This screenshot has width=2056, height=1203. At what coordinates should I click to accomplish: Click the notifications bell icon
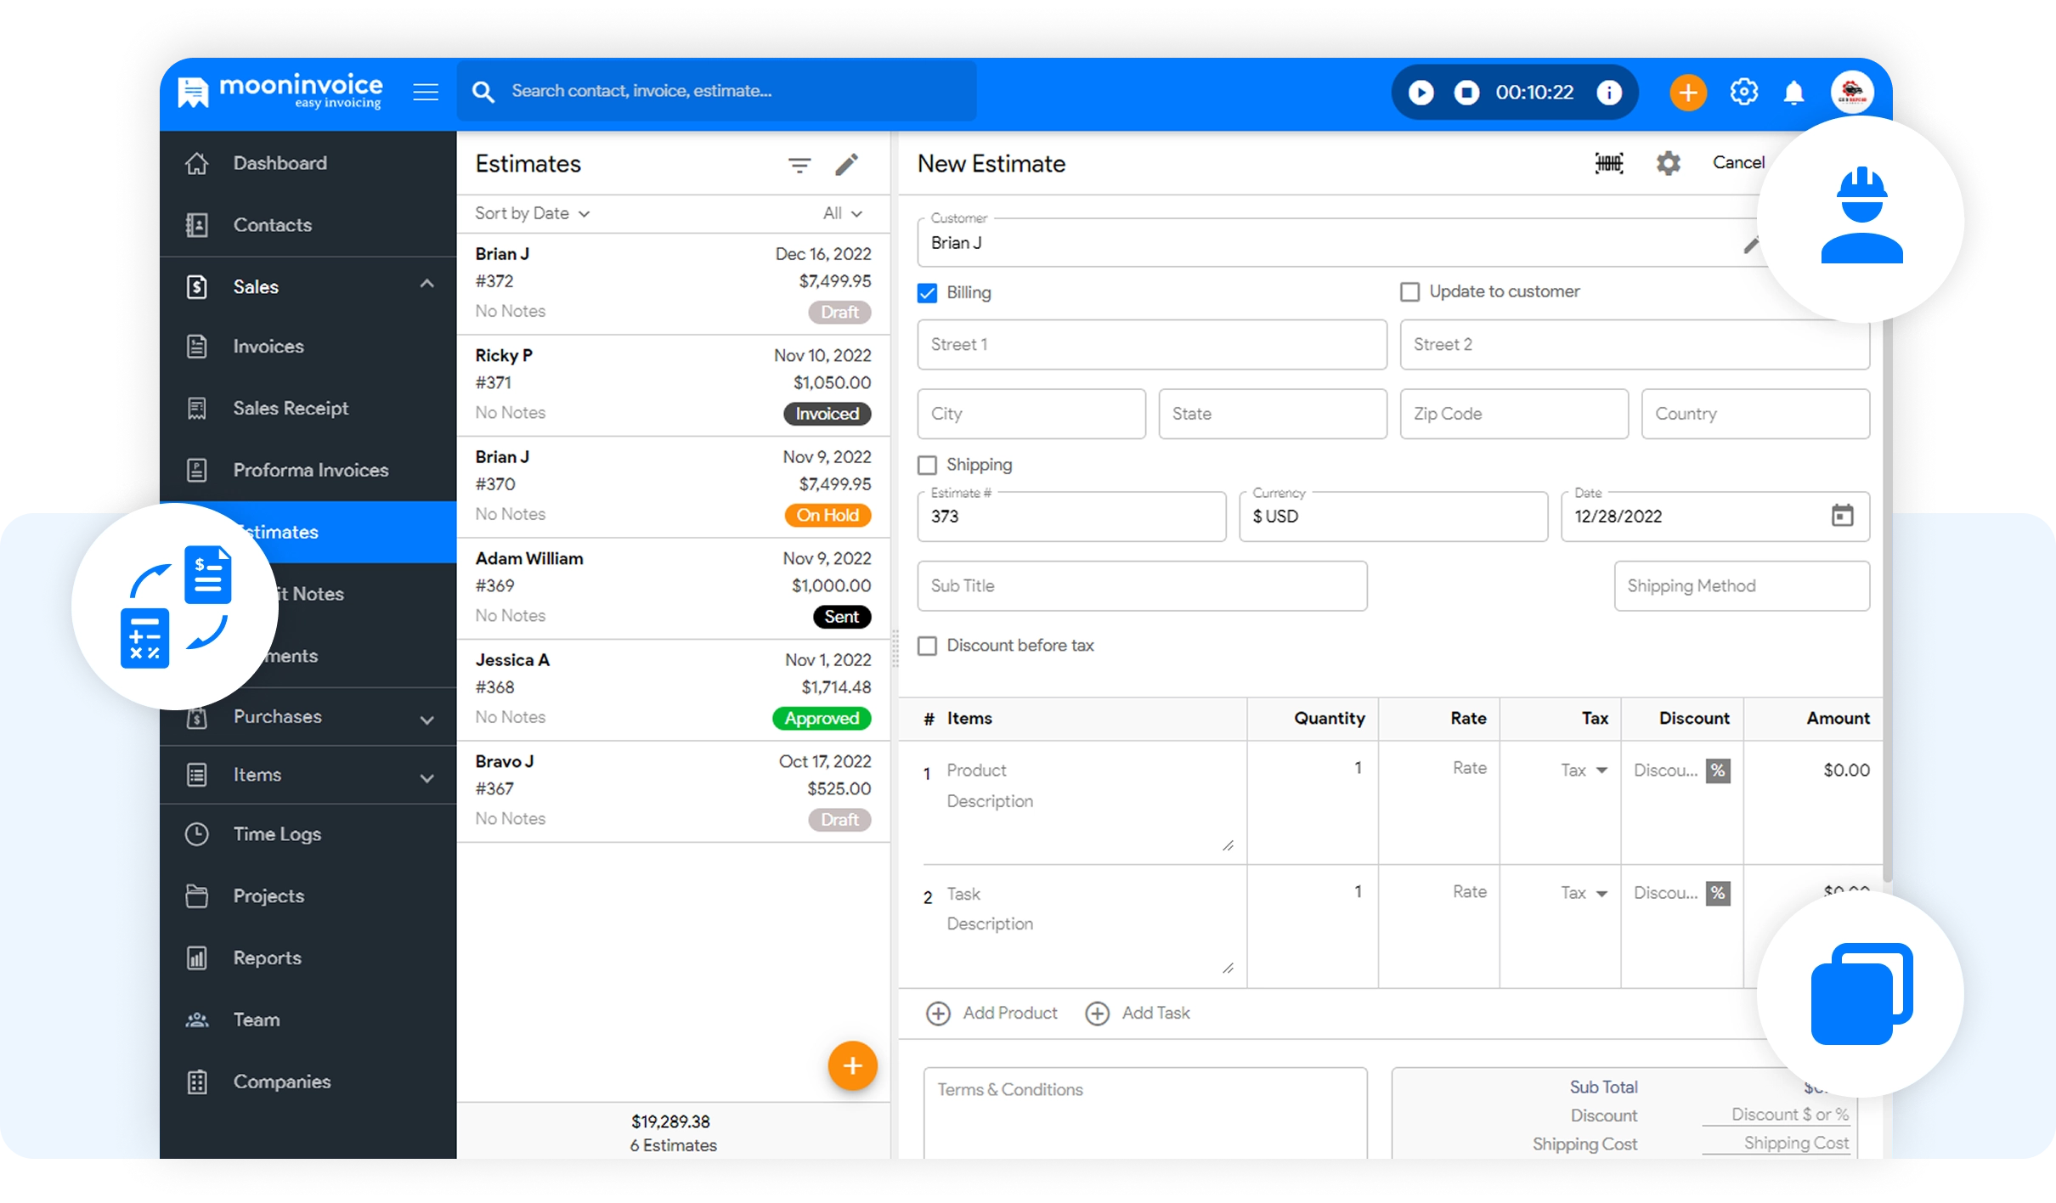pyautogui.click(x=1793, y=92)
